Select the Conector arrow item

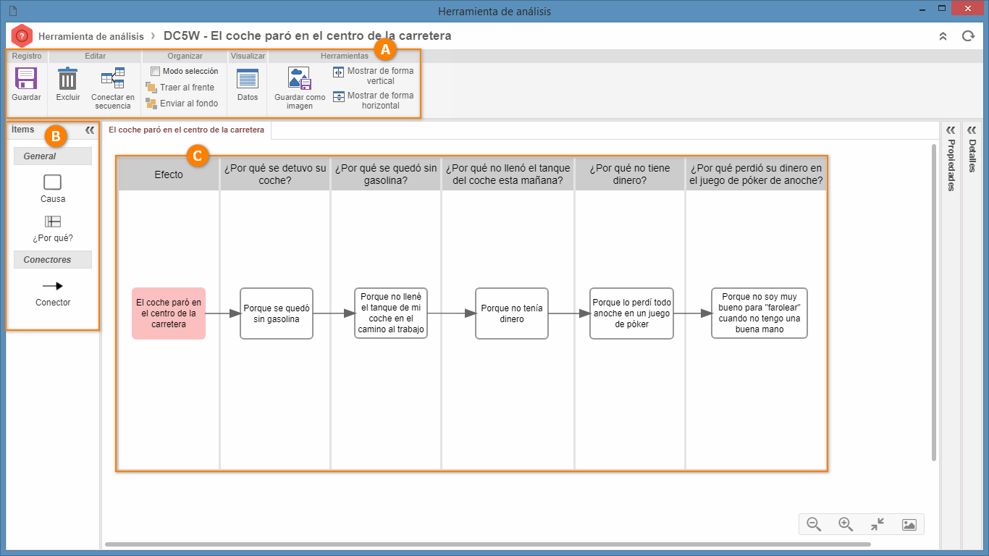pos(53,293)
